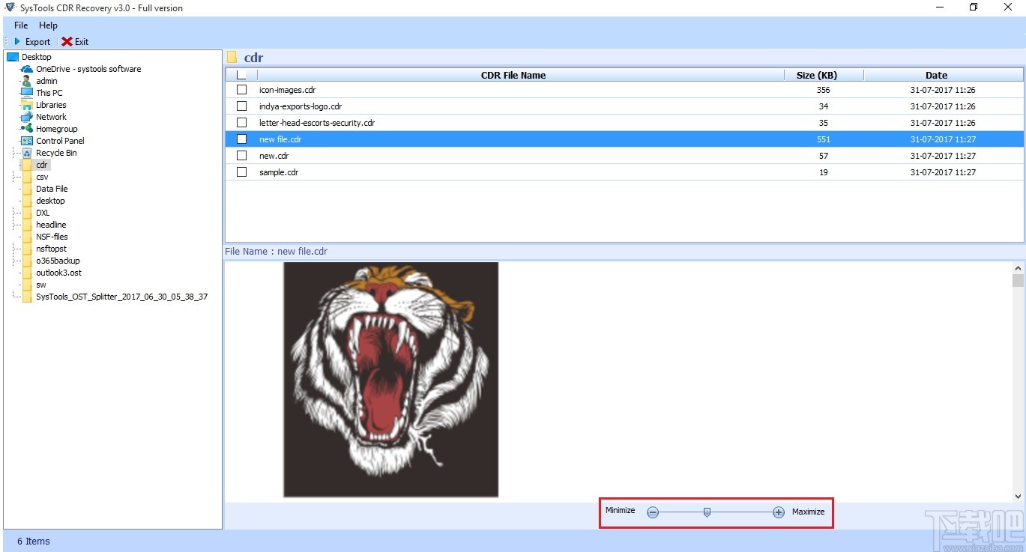The height and width of the screenshot is (552, 1026).
Task: Select the cdr folder in tree
Action: coord(42,165)
